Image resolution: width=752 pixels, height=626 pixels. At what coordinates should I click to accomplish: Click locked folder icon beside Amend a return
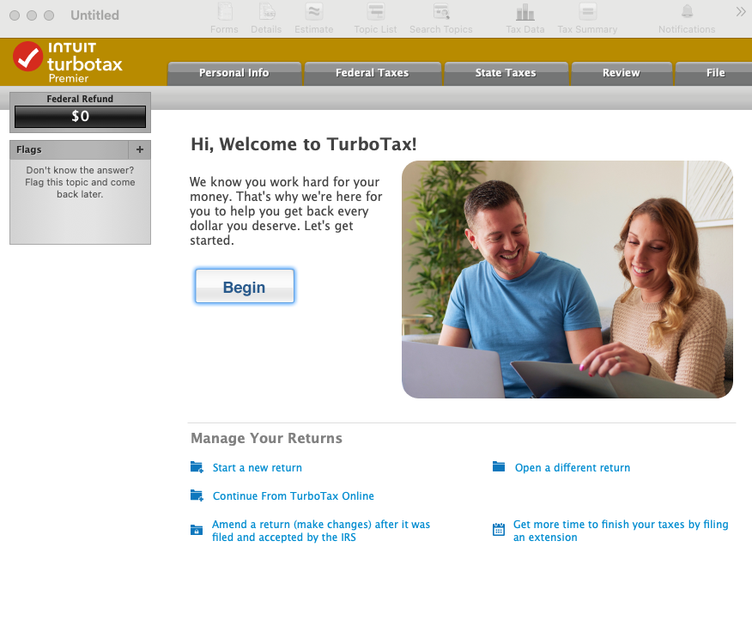[197, 530]
